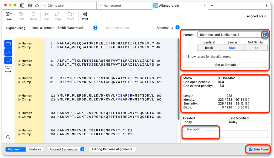Screen dimensions: 274x158
Task: Open the Aligned Sequences dropdown
Action: click(66, 149)
